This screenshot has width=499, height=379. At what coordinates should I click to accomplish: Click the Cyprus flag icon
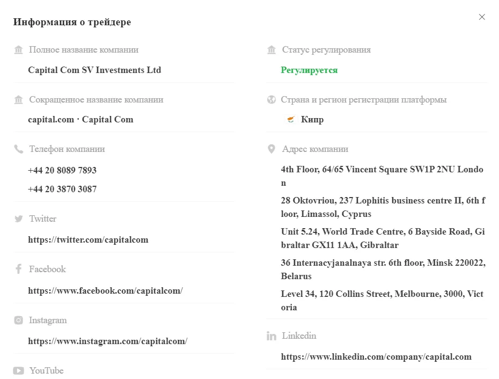[x=291, y=119]
